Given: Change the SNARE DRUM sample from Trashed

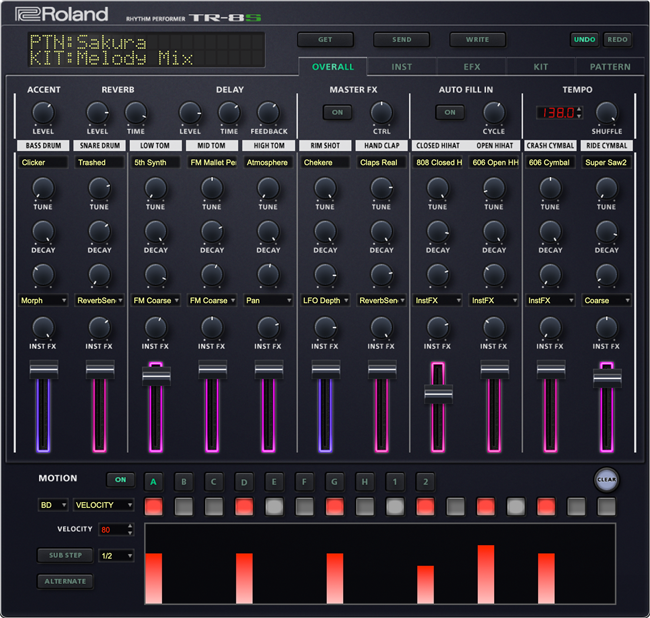Looking at the screenshot, I should (99, 162).
